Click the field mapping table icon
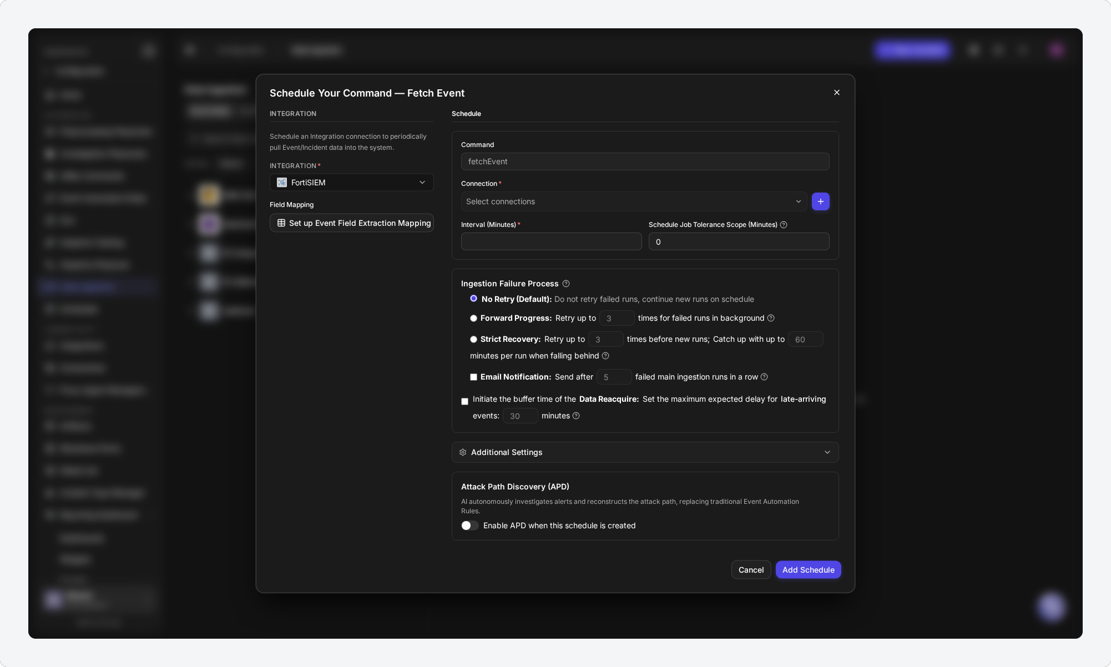1111x667 pixels. [x=281, y=223]
